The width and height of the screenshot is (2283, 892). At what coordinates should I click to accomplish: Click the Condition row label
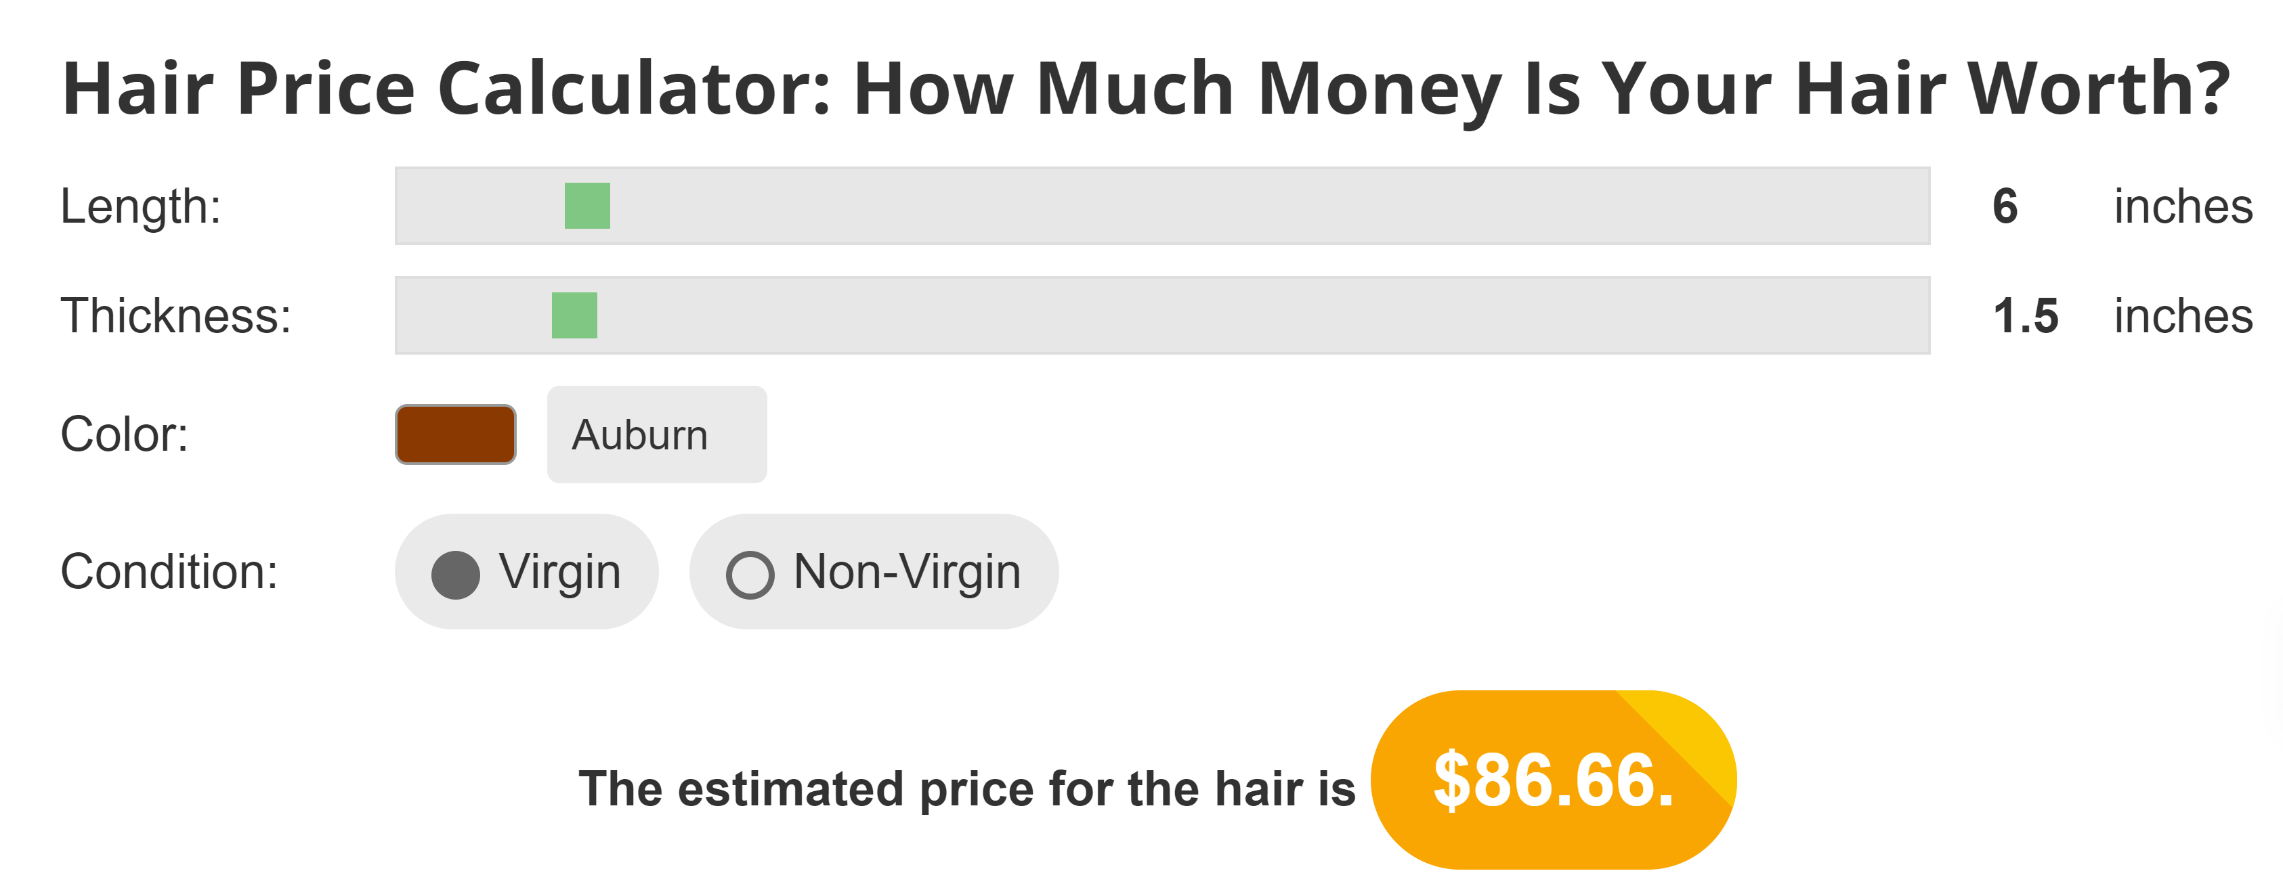click(x=170, y=571)
